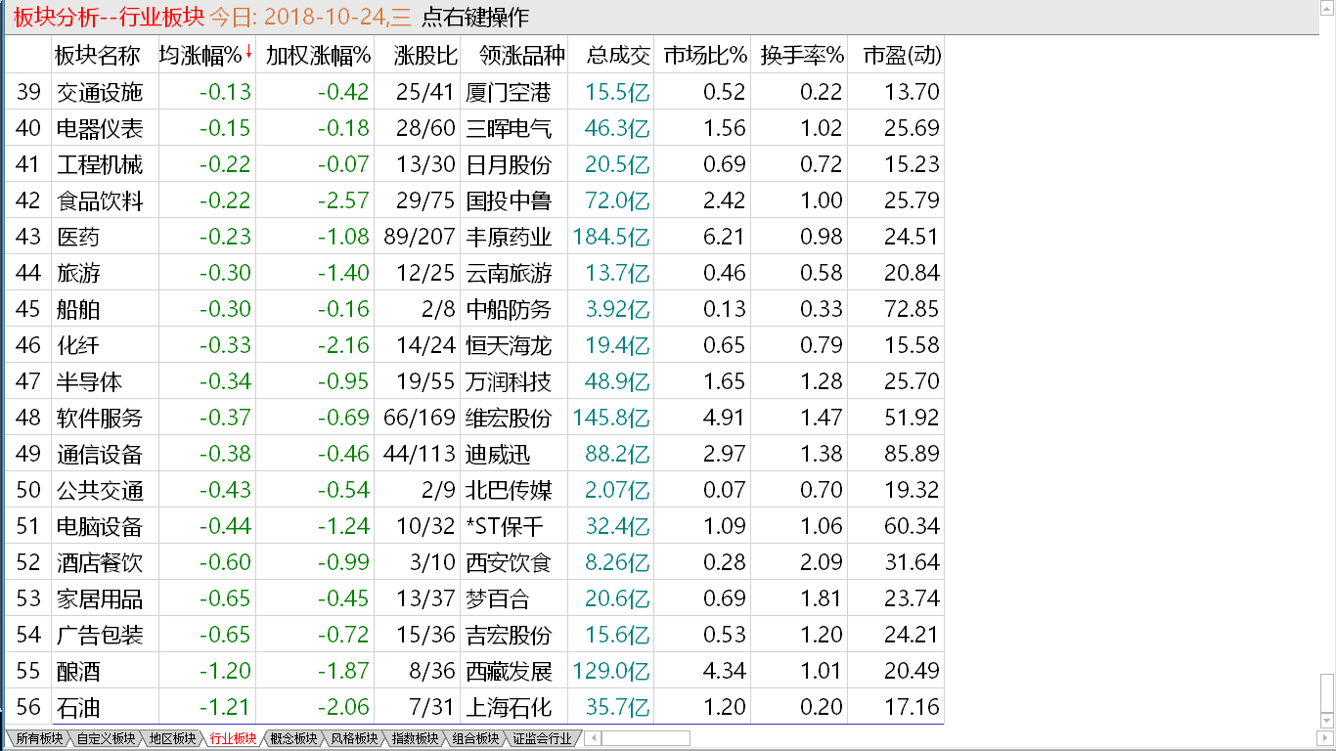Select the 行业板块 tab
The width and height of the screenshot is (1336, 751).
232,738
